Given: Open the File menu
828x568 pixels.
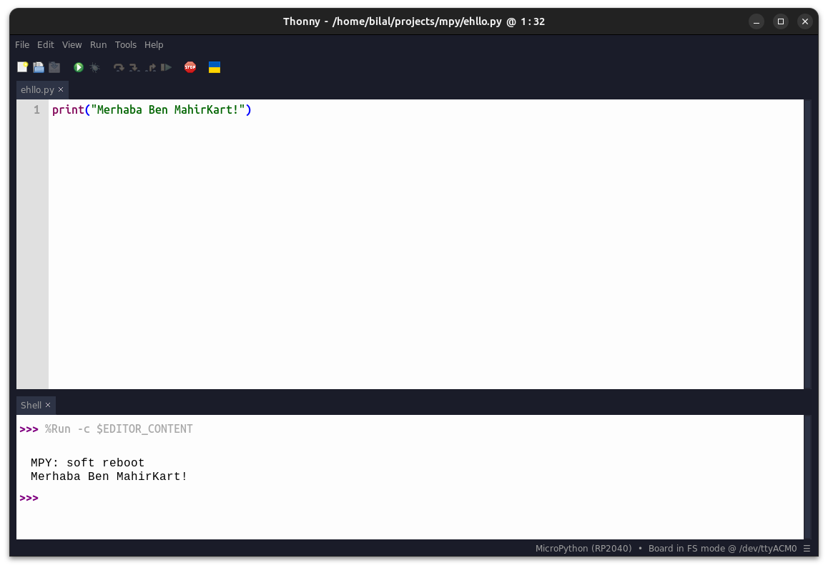Looking at the screenshot, I should 22,44.
